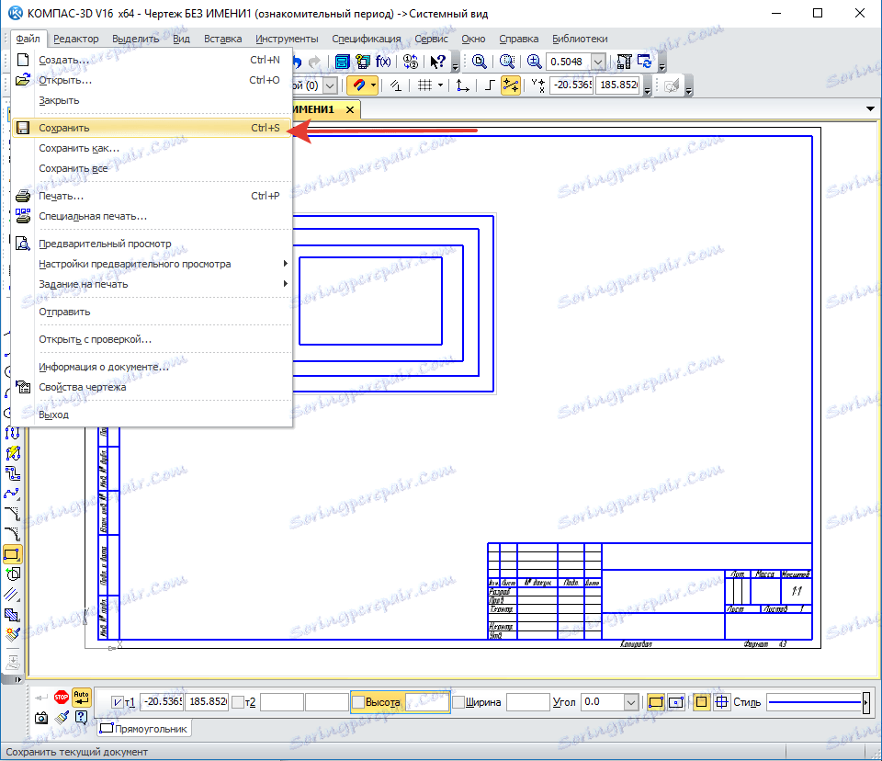Click the Fillet tool icon in left toolbar
The image size is (882, 761).
click(x=12, y=535)
